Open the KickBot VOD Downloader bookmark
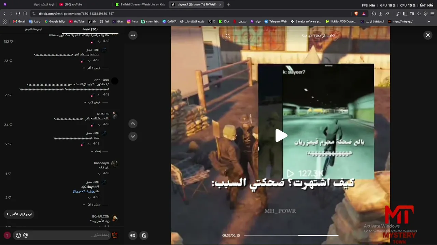The image size is (437, 245). (341, 21)
